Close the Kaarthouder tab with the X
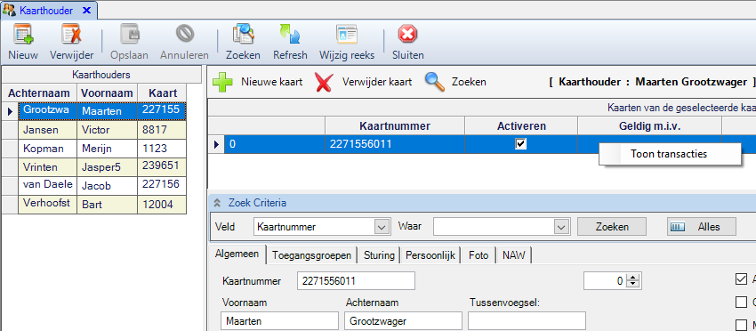 point(86,10)
